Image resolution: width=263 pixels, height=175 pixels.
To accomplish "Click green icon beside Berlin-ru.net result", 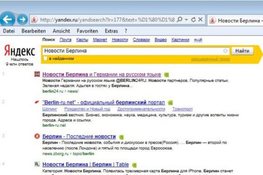I will point(170,102).
